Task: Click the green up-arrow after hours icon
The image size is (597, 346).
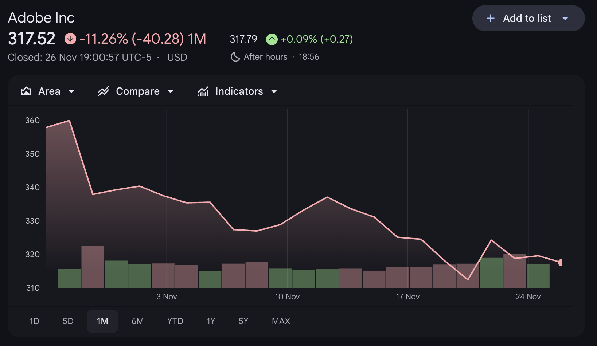Action: click(272, 39)
